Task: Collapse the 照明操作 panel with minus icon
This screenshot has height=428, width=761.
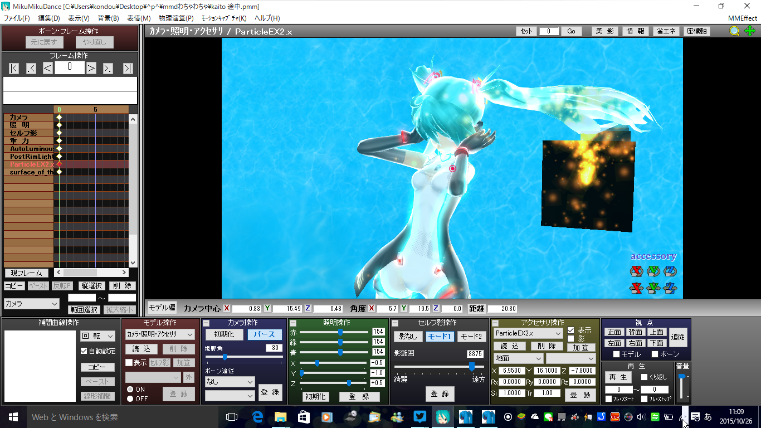Action: (x=293, y=323)
